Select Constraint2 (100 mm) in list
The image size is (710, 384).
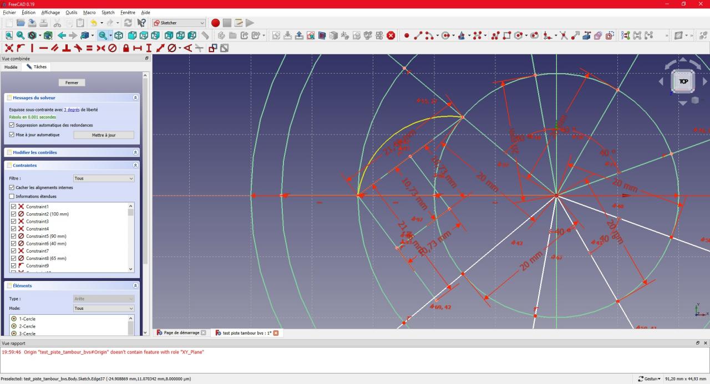(47, 214)
